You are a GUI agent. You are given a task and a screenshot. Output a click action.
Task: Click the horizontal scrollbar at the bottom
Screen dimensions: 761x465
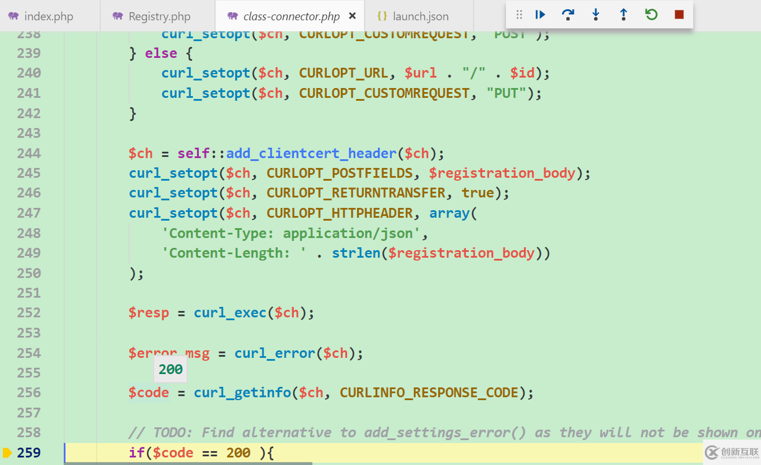pyautogui.click(x=188, y=463)
